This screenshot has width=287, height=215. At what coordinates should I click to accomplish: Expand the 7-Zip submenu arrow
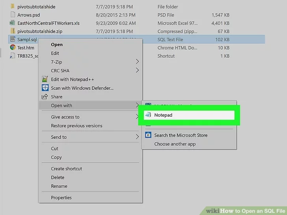coord(137,62)
